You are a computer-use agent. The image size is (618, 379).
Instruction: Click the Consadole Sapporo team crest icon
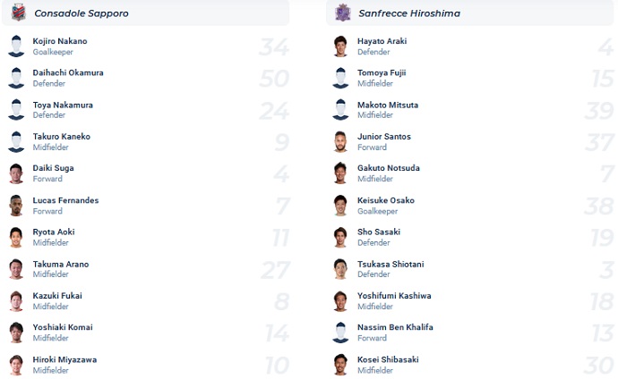(x=18, y=13)
